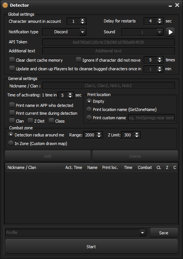The width and height of the screenshot is (183, 259).
Task: Click the Detector app icon in title bar
Action: tap(5, 5)
